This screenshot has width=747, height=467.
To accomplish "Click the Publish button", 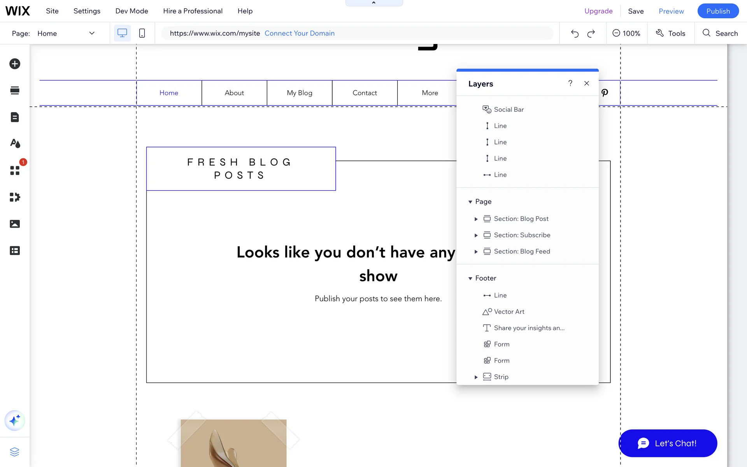I will click(x=718, y=11).
